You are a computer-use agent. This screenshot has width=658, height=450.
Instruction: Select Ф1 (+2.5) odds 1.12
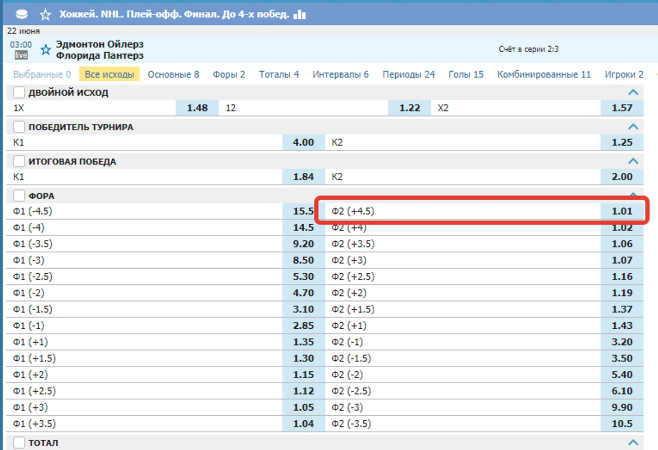point(303,391)
